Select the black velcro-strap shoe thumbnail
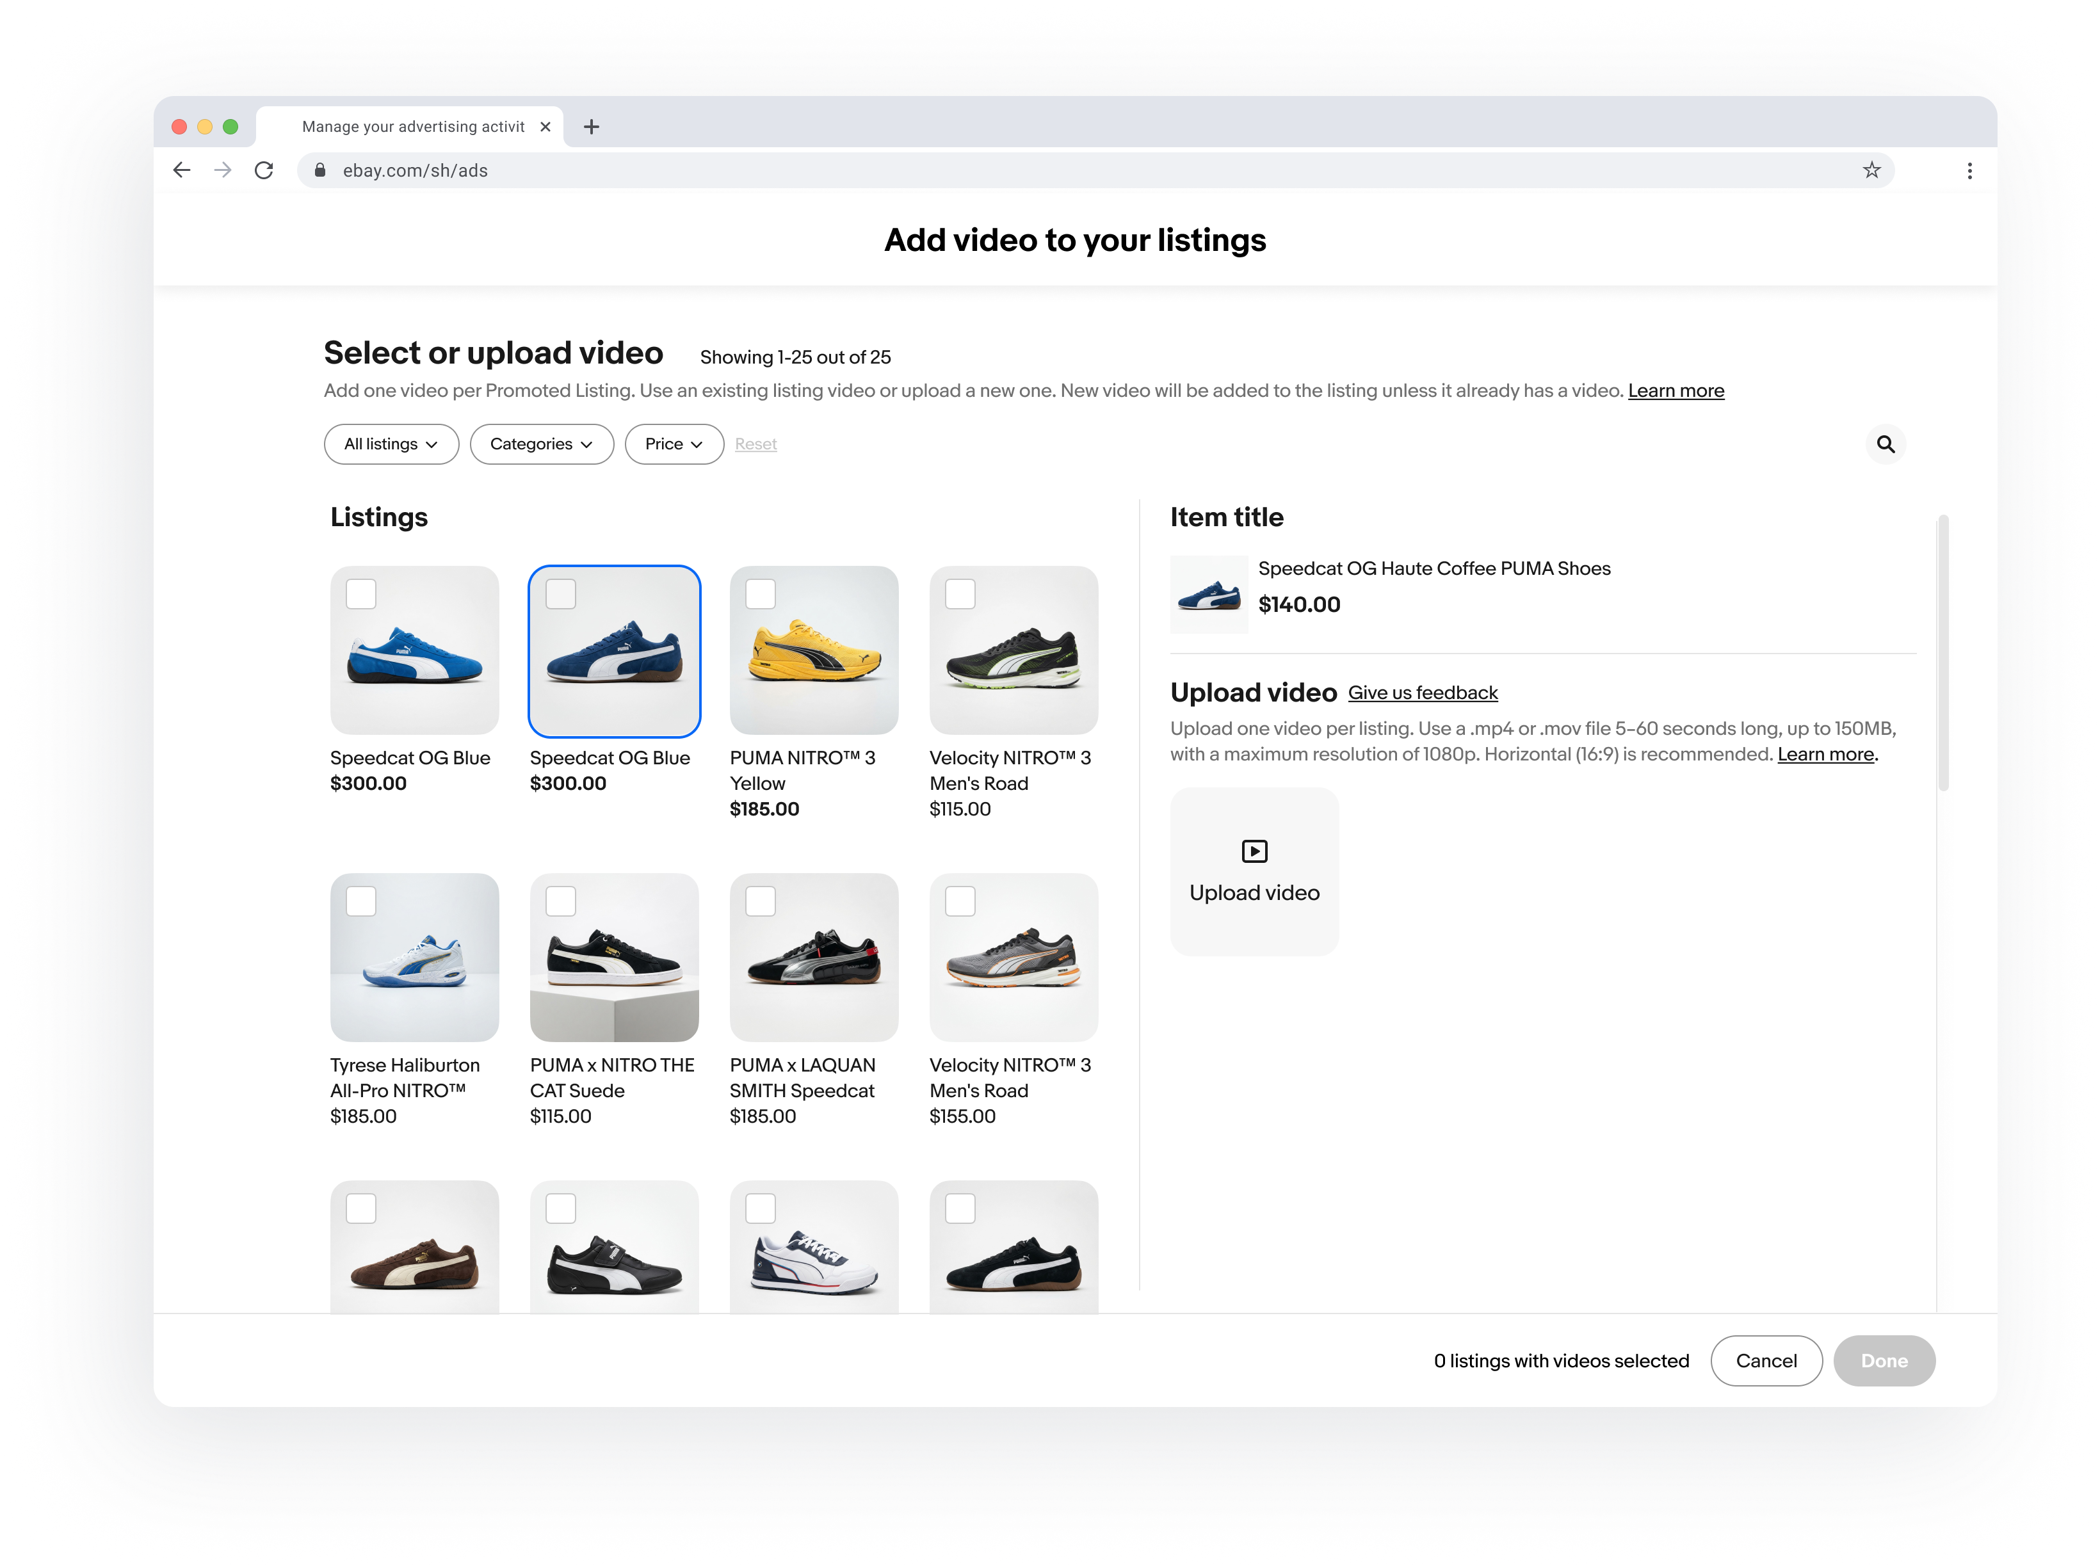Screen dimensions: 2100x1567 [x=614, y=1246]
